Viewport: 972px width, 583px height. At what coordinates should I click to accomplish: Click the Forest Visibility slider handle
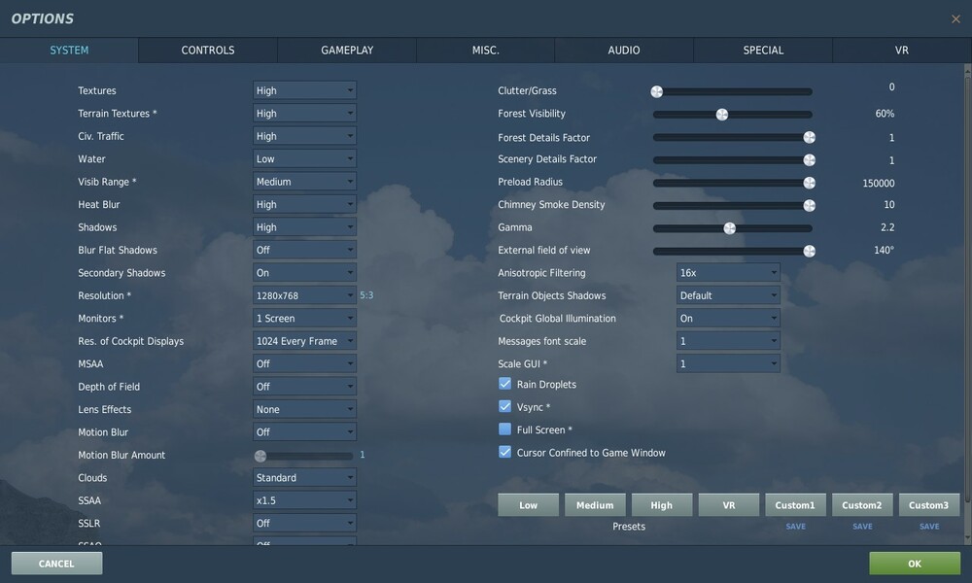[721, 115]
